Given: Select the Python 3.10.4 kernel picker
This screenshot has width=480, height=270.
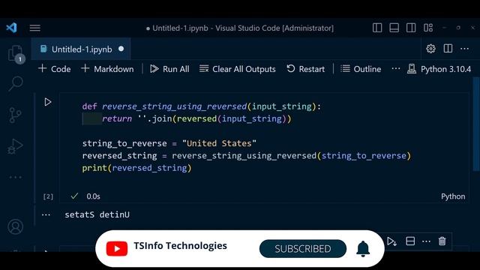Looking at the screenshot, I should click(439, 69).
